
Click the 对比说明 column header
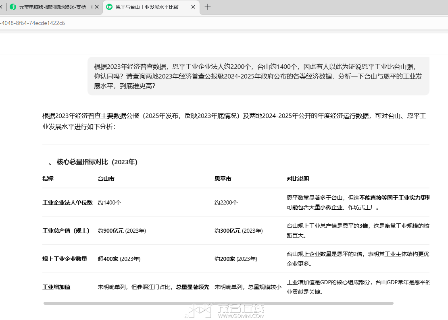[298, 179]
